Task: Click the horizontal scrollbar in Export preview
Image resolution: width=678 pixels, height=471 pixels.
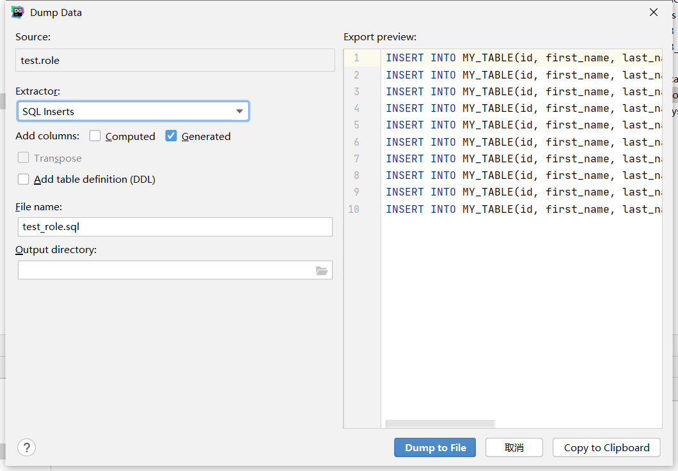Action: click(440, 424)
